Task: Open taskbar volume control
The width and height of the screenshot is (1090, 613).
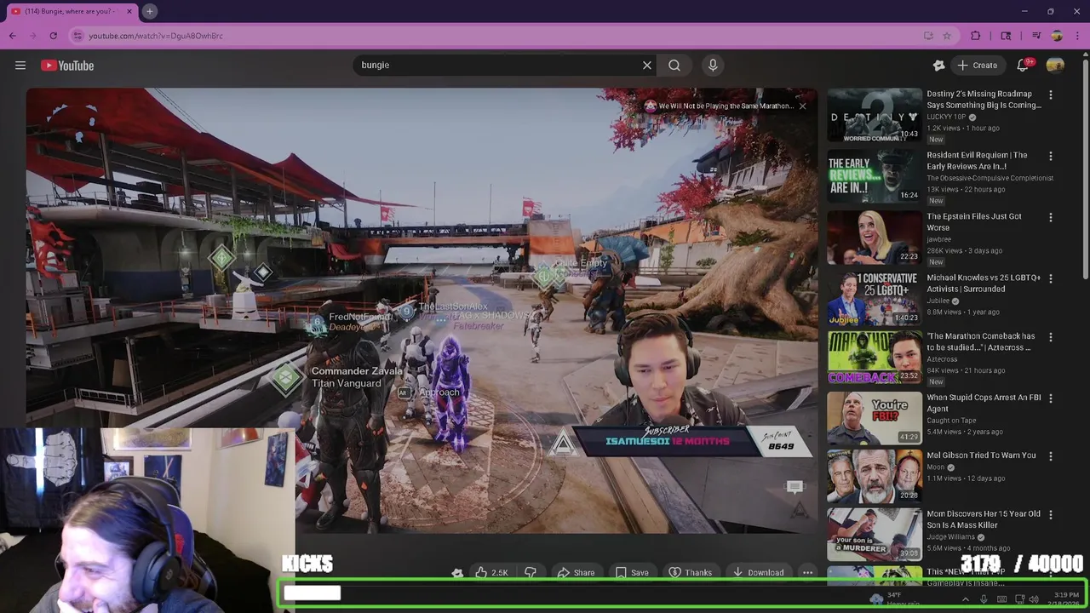Action: (x=1034, y=599)
